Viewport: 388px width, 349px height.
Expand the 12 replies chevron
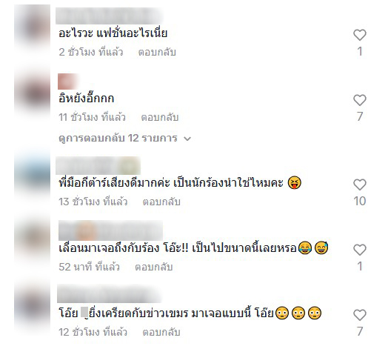click(x=187, y=139)
